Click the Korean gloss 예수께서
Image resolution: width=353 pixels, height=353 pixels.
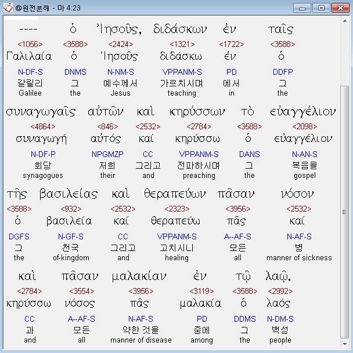pyautogui.click(x=120, y=83)
